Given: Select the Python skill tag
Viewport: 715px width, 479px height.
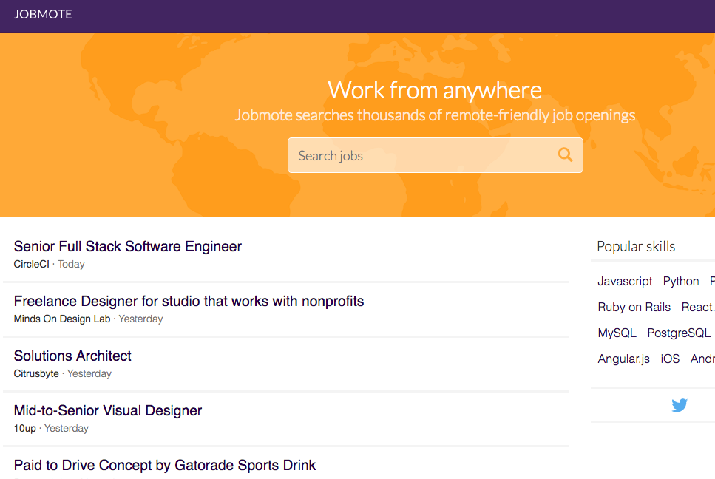Looking at the screenshot, I should tap(681, 281).
